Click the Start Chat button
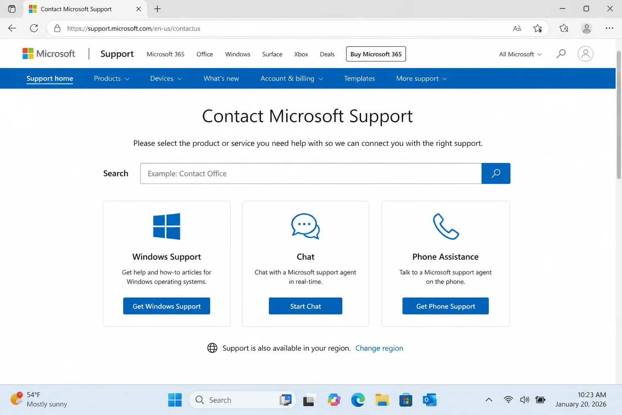The height and width of the screenshot is (415, 622). tap(305, 306)
